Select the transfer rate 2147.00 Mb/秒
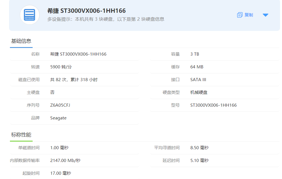This screenshot has height=179, width=282. tap(65, 161)
